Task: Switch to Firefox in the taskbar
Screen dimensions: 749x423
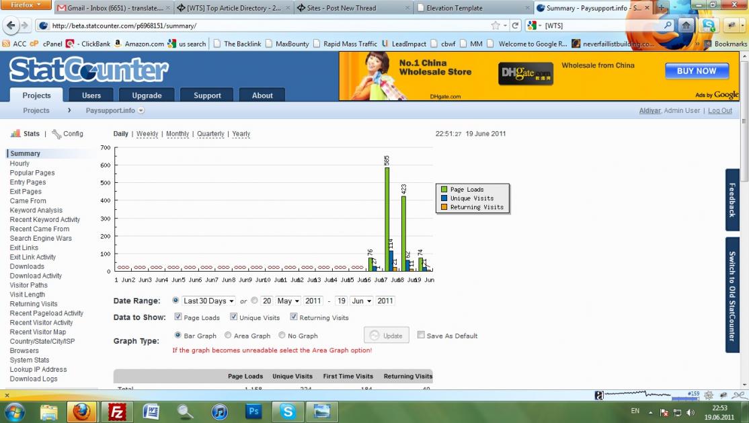Action: click(81, 412)
